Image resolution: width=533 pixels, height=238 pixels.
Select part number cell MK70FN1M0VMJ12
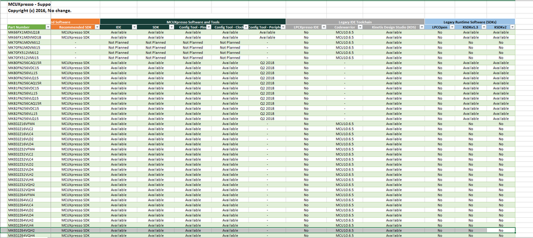(29, 43)
